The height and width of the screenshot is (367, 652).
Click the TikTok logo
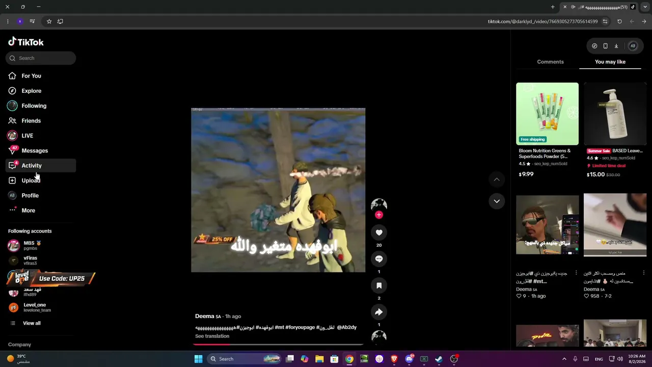point(26,42)
